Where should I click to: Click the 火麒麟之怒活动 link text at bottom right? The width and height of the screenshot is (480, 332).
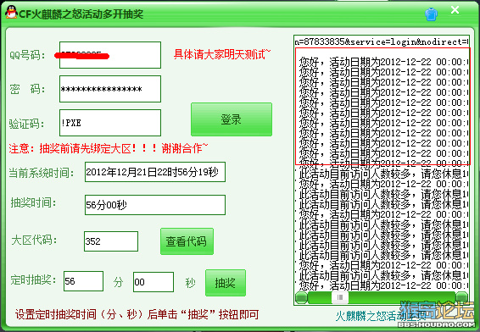(380, 316)
